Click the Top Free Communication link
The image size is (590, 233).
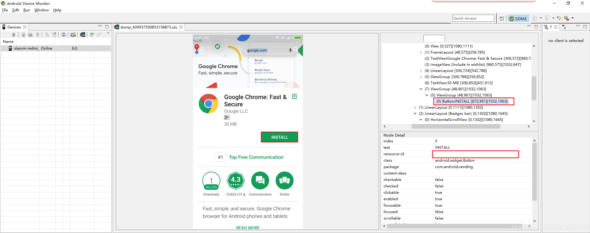pyautogui.click(x=256, y=157)
